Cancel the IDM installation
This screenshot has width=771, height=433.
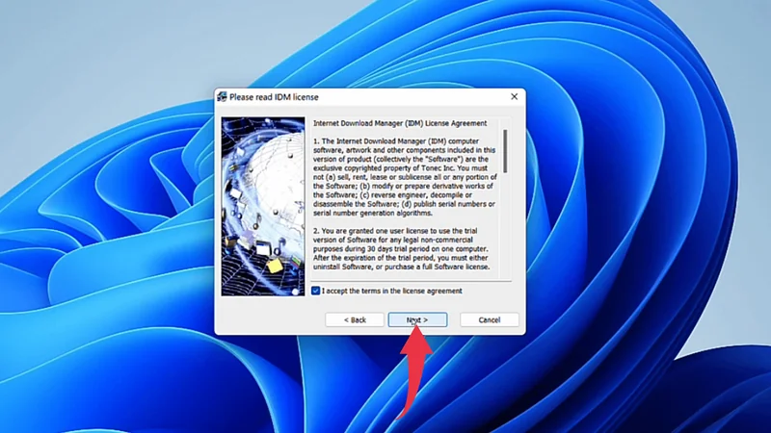490,319
